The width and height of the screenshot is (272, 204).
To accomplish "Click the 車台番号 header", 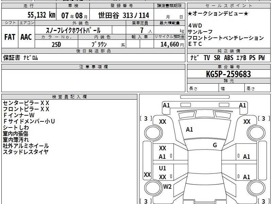I will tap(228, 67).
